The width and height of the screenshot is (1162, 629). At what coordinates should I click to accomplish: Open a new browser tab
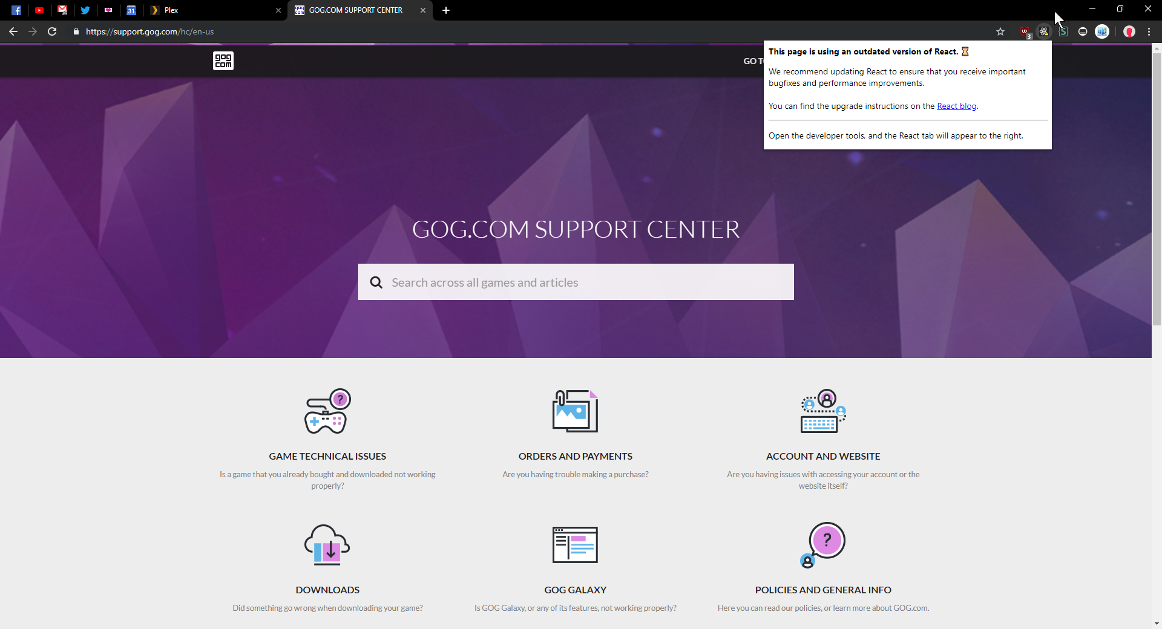click(446, 10)
